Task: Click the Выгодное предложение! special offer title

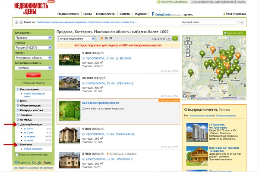Action: [x=101, y=103]
